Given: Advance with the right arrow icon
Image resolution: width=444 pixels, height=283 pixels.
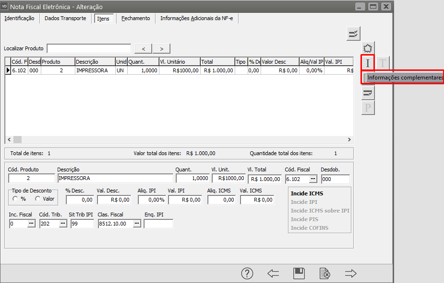Looking at the screenshot, I should click(351, 273).
